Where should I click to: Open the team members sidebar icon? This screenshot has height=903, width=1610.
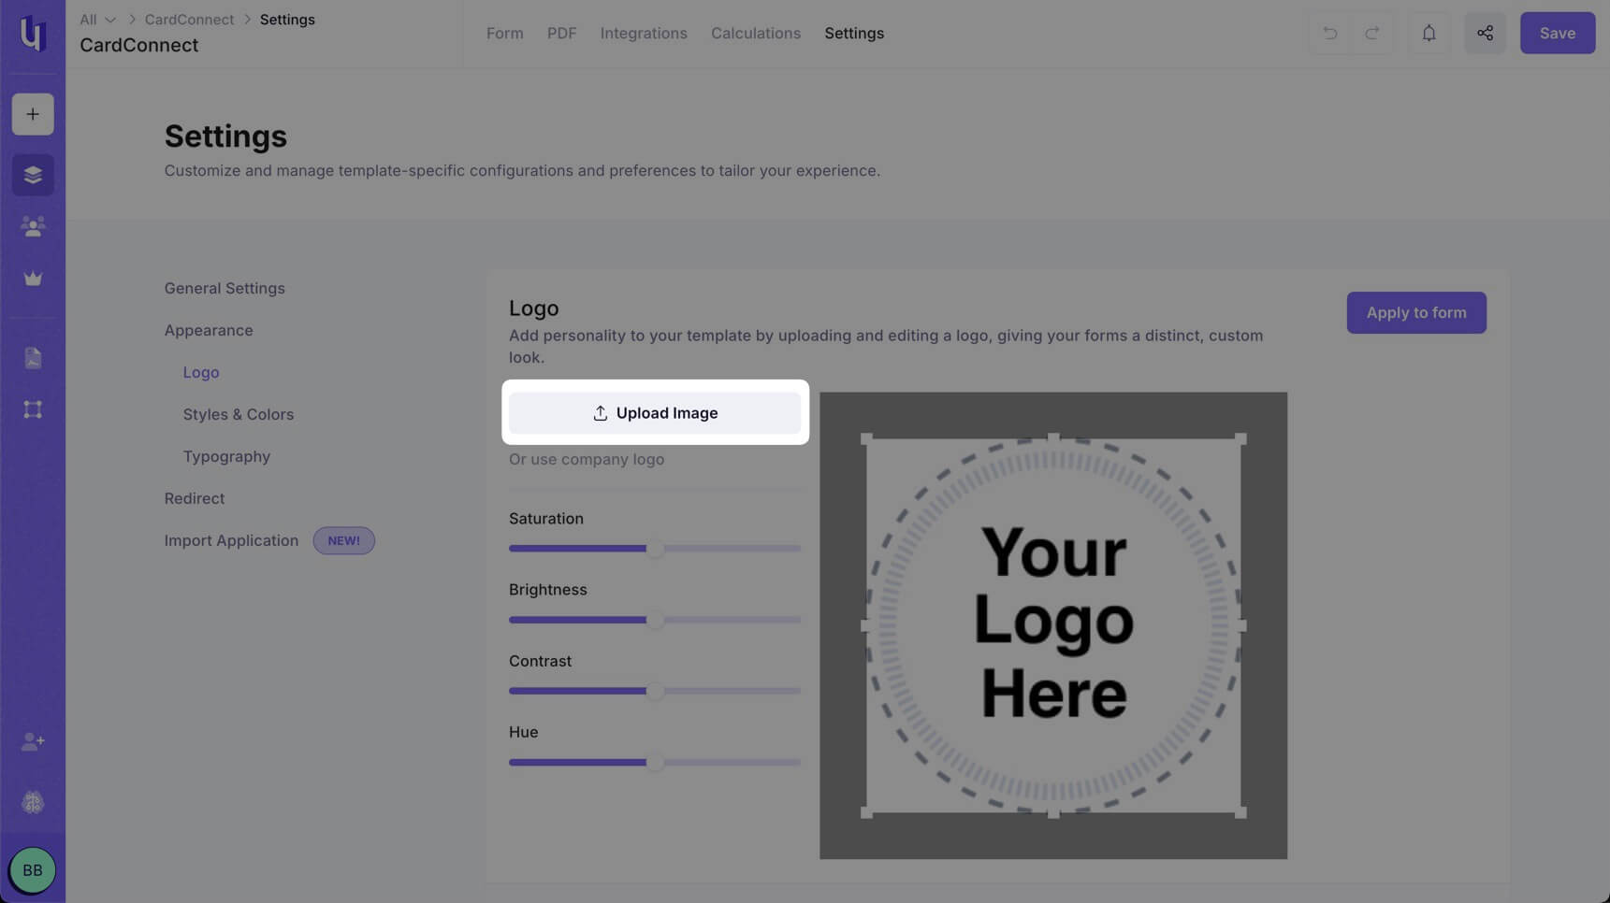33,227
